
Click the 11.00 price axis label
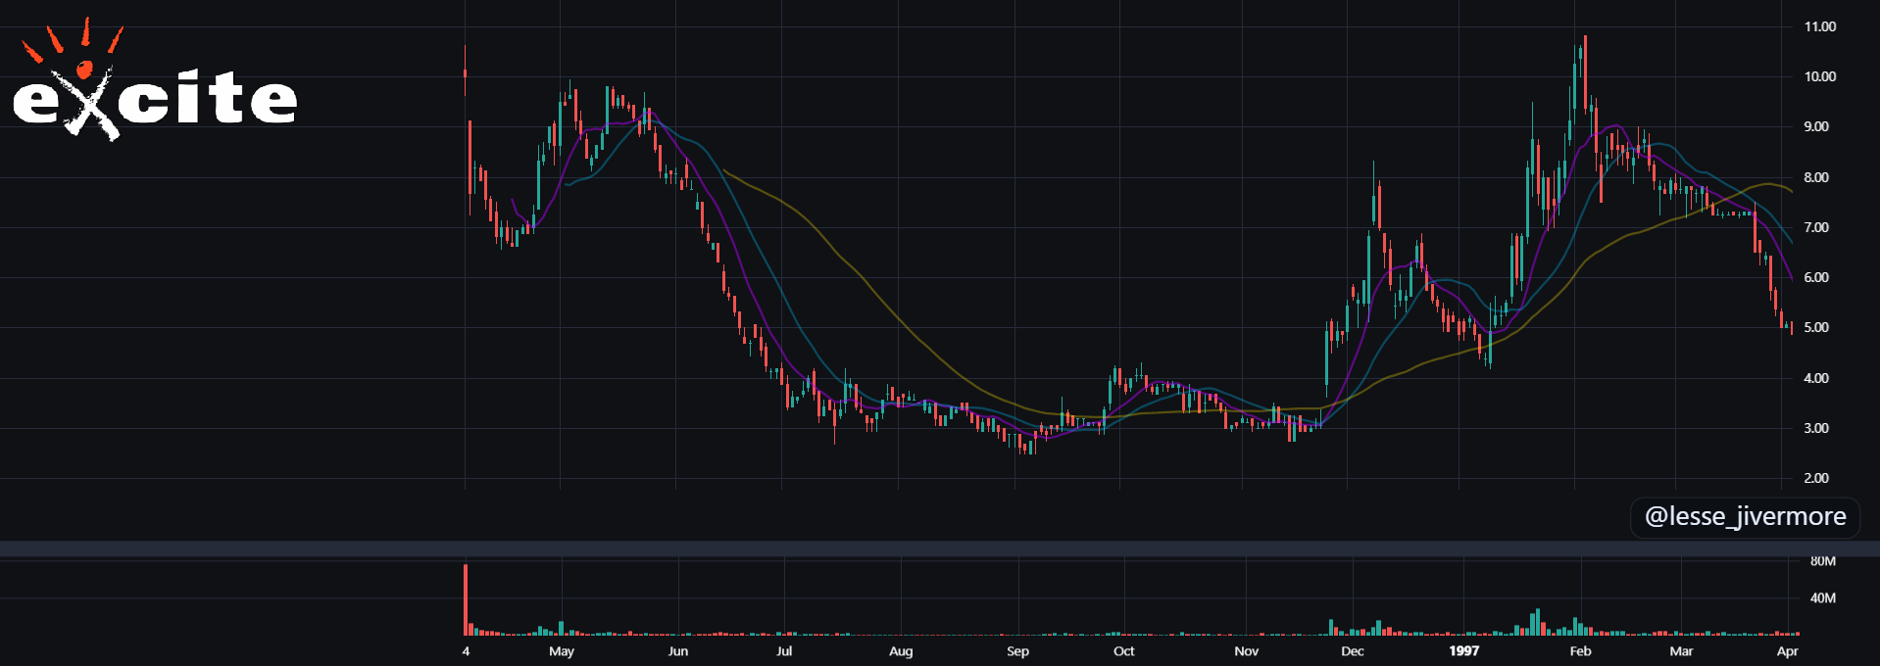pos(1820,26)
